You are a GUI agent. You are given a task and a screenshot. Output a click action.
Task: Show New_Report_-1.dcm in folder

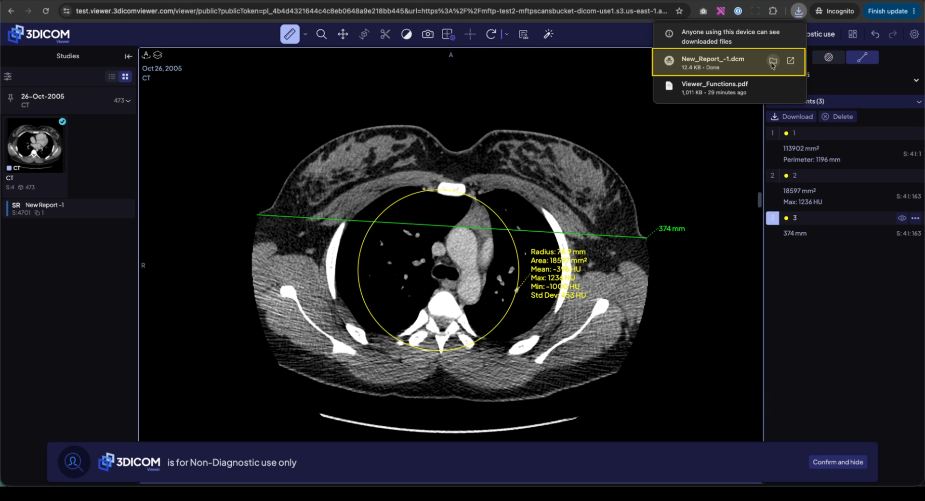click(773, 61)
